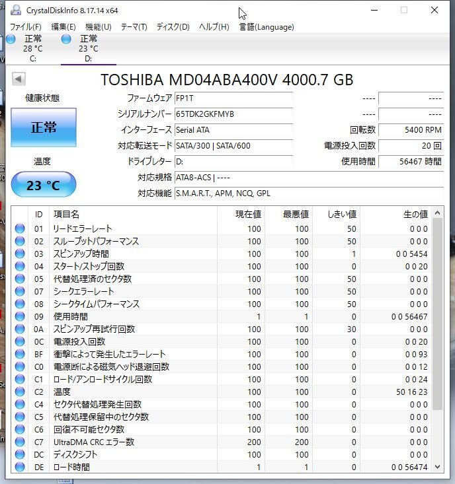455x484 pixels.
Task: Click the status orb for C7 UltraDMA CRC エラー数
Action: (x=20, y=442)
